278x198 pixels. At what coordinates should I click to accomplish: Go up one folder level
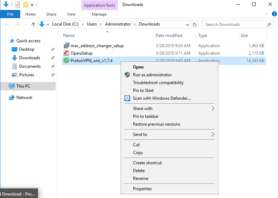pos(33,24)
